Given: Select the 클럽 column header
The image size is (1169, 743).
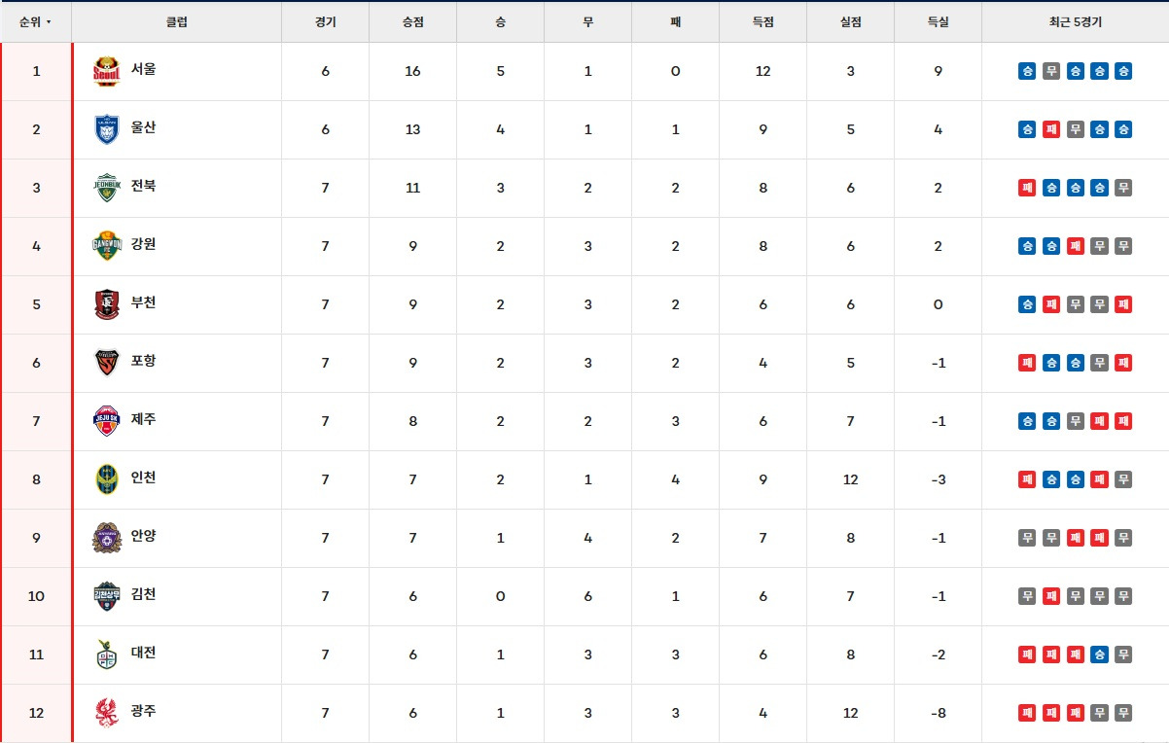Looking at the screenshot, I should click(177, 20).
